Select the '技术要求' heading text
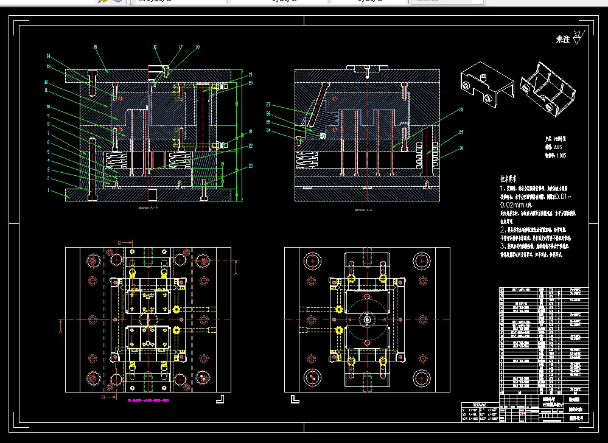The image size is (608, 443). 508,179
